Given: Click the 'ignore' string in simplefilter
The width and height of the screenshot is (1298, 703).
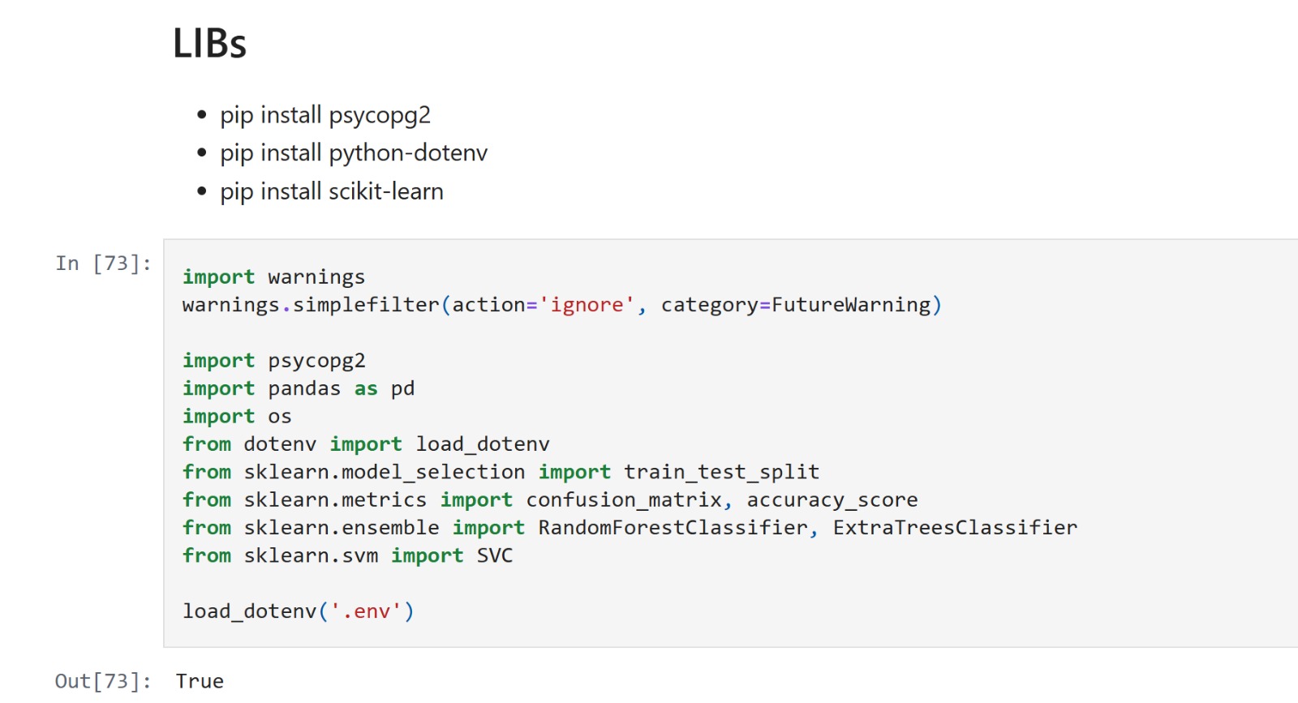Looking at the screenshot, I should click(587, 305).
